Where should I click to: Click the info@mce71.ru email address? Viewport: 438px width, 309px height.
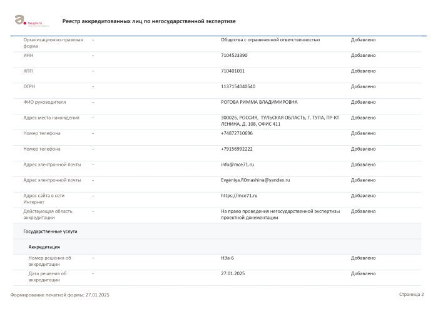pyautogui.click(x=237, y=165)
